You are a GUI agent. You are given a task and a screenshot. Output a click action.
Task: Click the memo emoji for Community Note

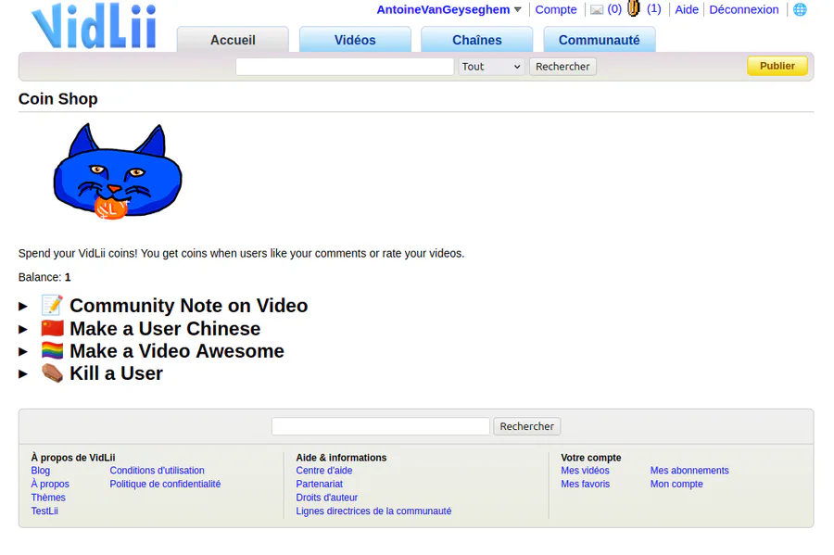(x=52, y=305)
